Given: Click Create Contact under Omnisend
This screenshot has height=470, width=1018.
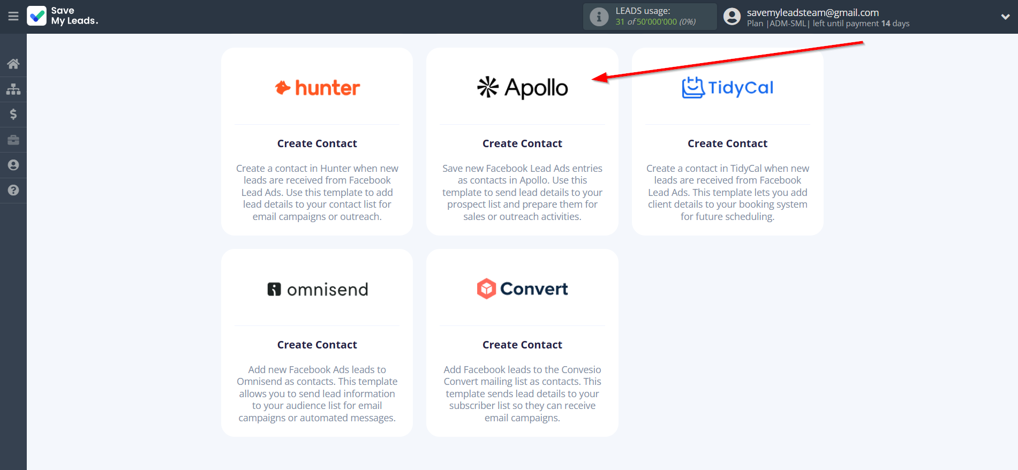Looking at the screenshot, I should [x=317, y=345].
